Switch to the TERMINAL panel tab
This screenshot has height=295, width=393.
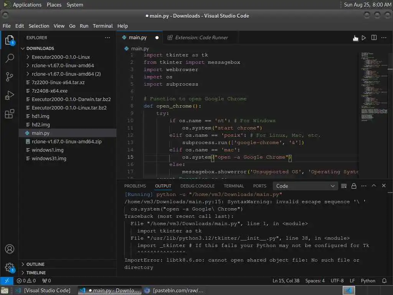click(x=234, y=186)
